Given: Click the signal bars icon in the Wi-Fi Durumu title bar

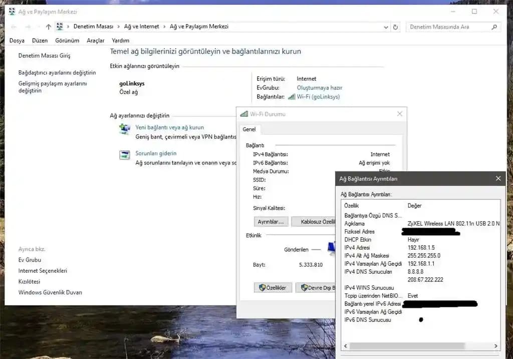Looking at the screenshot, I should tap(245, 114).
